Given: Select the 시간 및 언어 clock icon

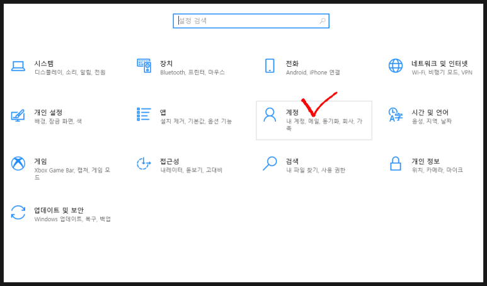Looking at the screenshot, I should pos(396,115).
